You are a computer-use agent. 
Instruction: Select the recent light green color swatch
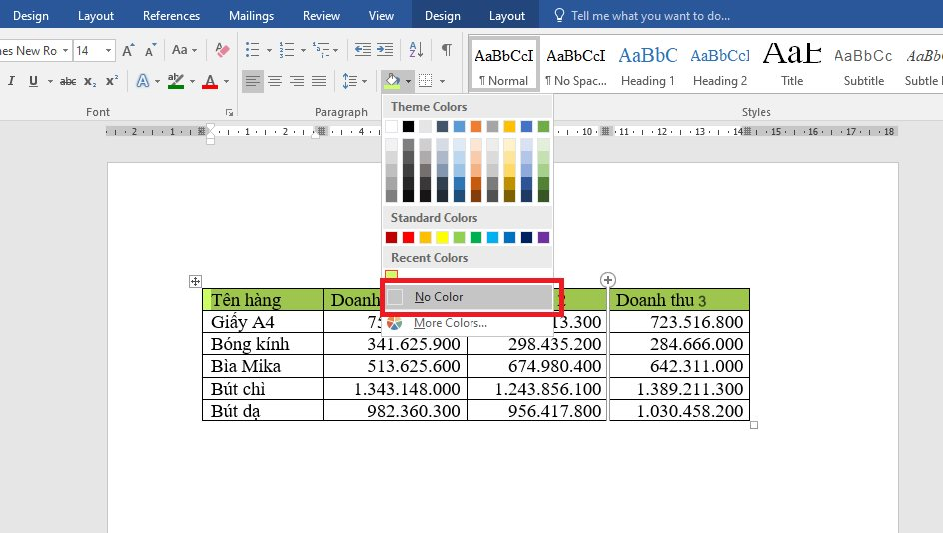pyautogui.click(x=391, y=275)
